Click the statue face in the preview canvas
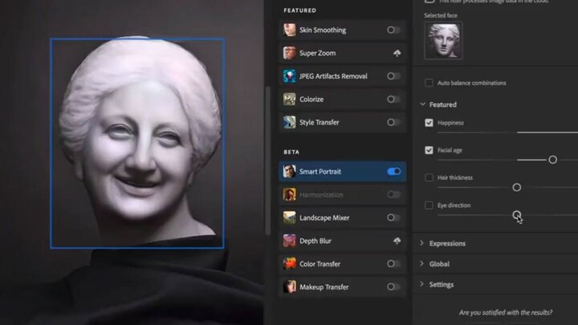Screen dimensions: 578x325 [x=137, y=144]
